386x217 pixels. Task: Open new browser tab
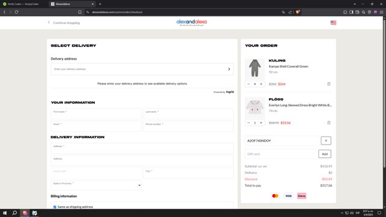pos(100,4)
